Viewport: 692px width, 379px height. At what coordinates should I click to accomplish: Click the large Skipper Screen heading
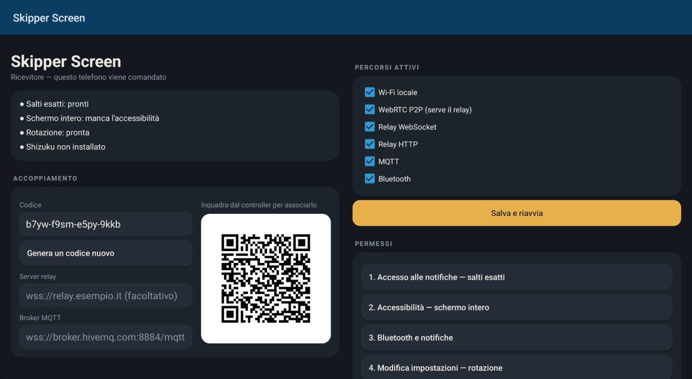(66, 61)
